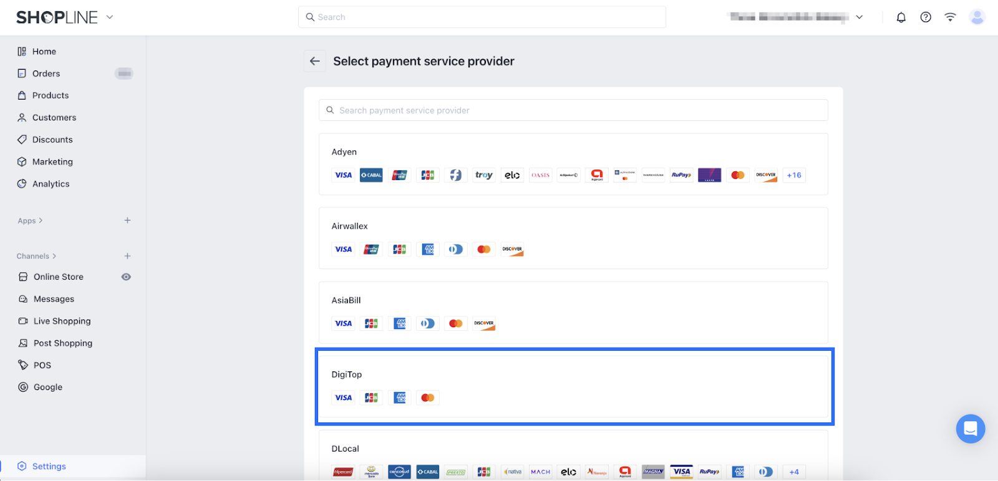Click the Mastercard logo under DigiTop
The width and height of the screenshot is (998, 481).
428,398
